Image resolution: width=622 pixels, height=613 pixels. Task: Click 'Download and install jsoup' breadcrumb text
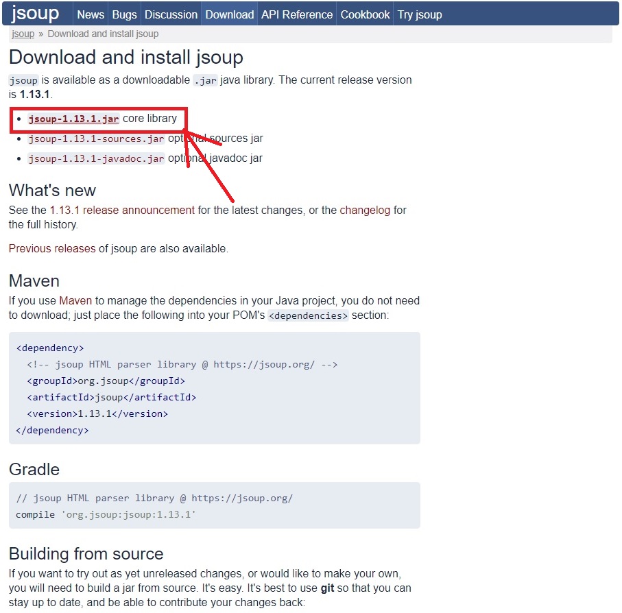[x=103, y=34]
